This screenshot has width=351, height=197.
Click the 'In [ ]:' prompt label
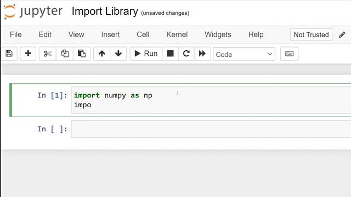tap(52, 129)
